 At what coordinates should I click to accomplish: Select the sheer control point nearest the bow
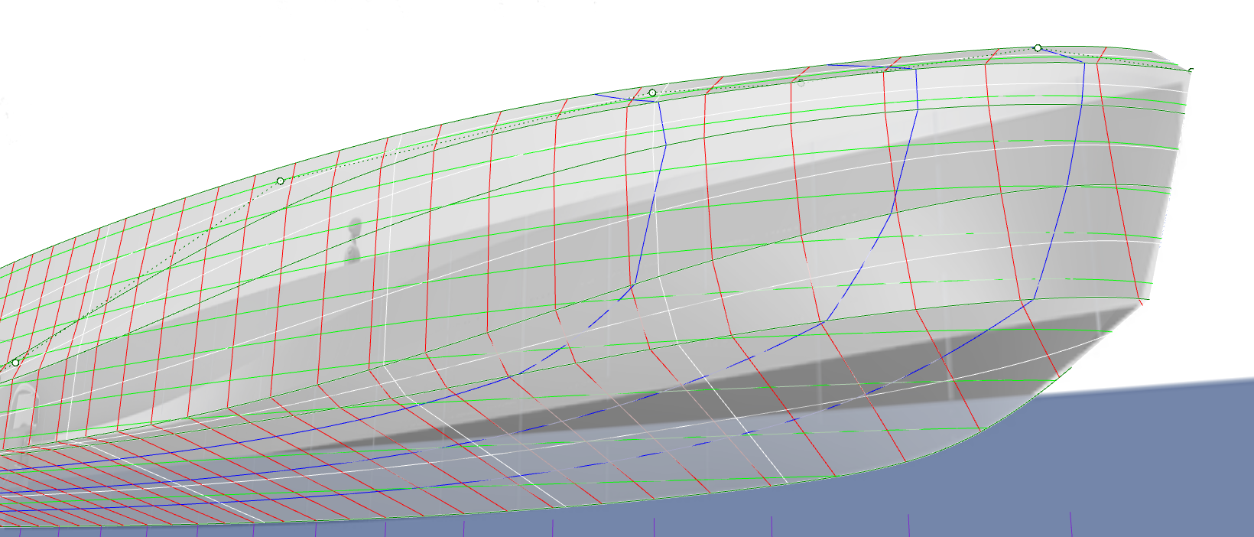[1038, 48]
